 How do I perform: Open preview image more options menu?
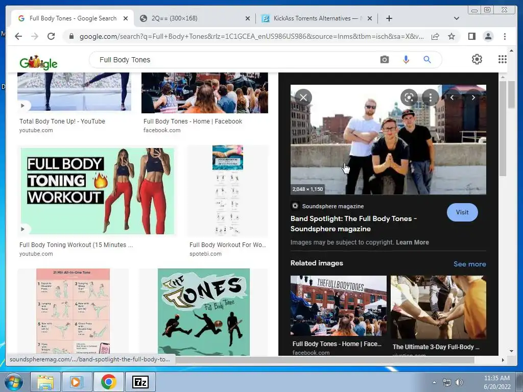(x=430, y=97)
